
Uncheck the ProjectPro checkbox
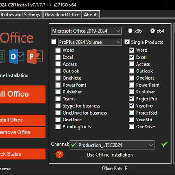(x=131, y=99)
